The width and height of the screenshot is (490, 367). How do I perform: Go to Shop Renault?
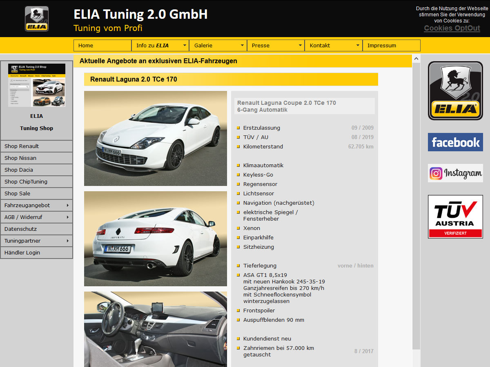coord(36,146)
